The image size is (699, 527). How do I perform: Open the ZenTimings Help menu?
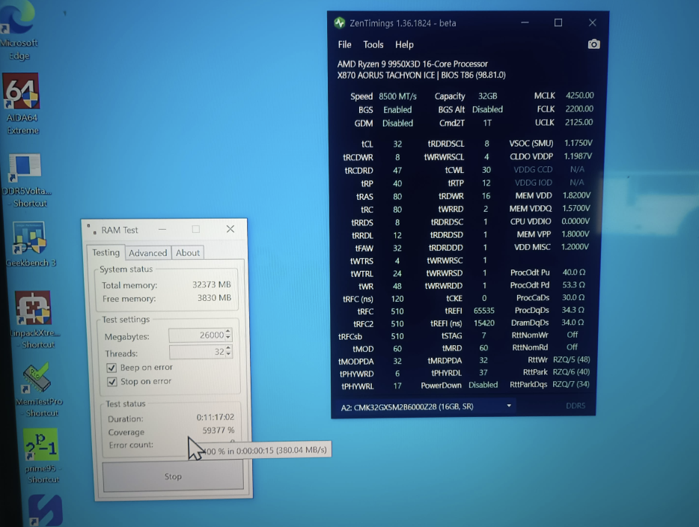pyautogui.click(x=404, y=45)
